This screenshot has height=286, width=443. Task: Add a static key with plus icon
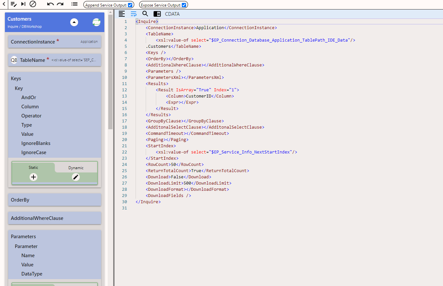tap(33, 177)
